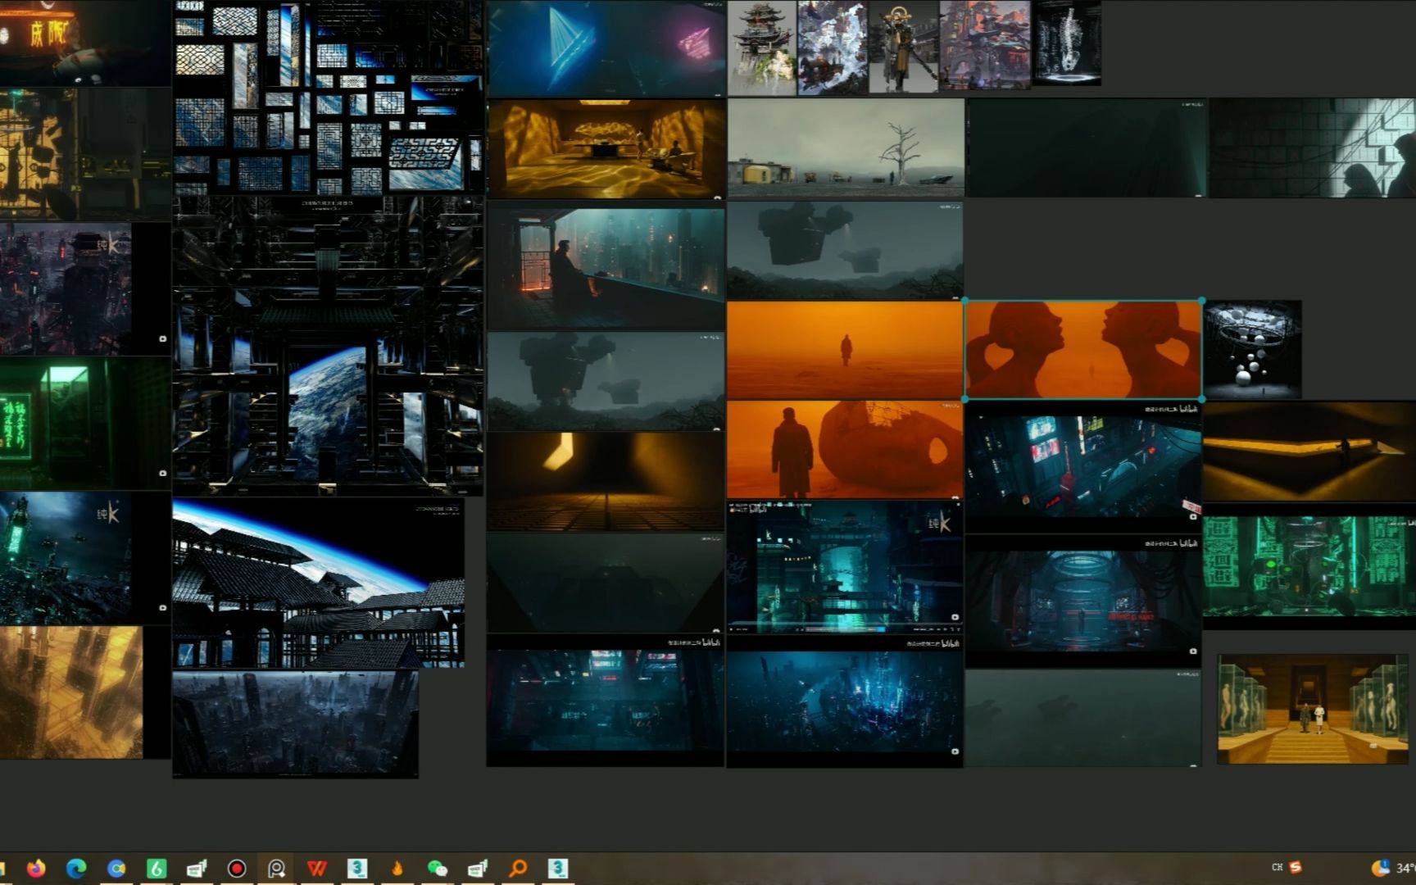
Task: Launch Microsoft Edge from the taskbar
Action: click(76, 868)
